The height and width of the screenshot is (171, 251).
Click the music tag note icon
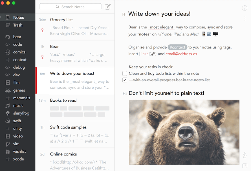tap(8, 106)
